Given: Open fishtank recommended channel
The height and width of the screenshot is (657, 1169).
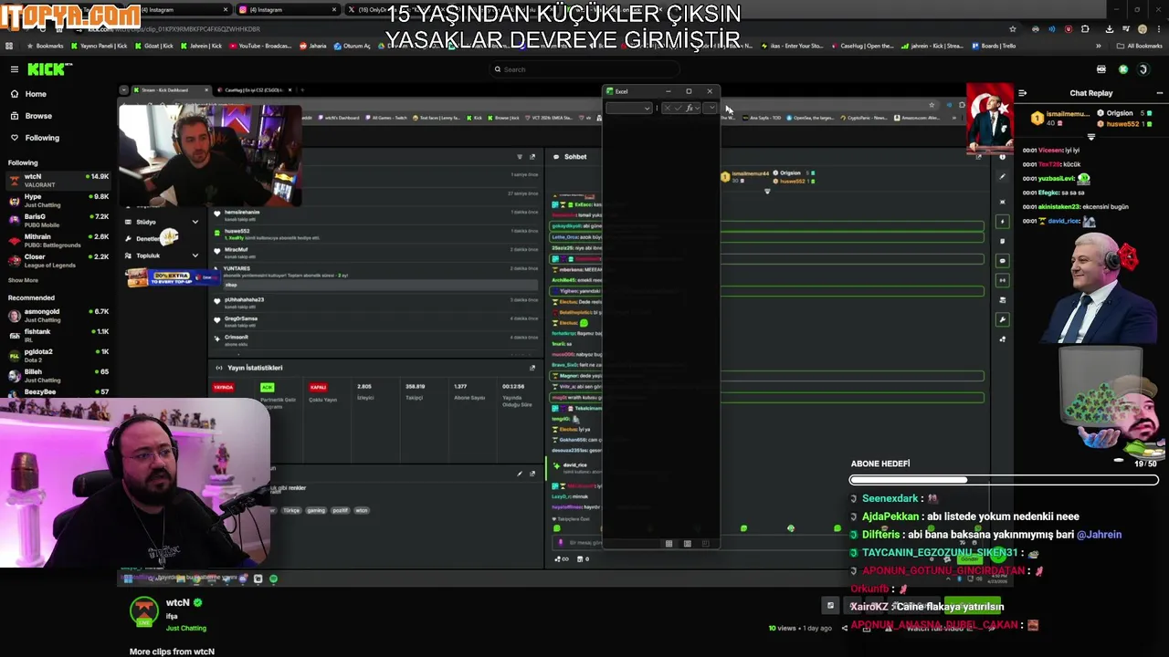Looking at the screenshot, I should (58, 335).
